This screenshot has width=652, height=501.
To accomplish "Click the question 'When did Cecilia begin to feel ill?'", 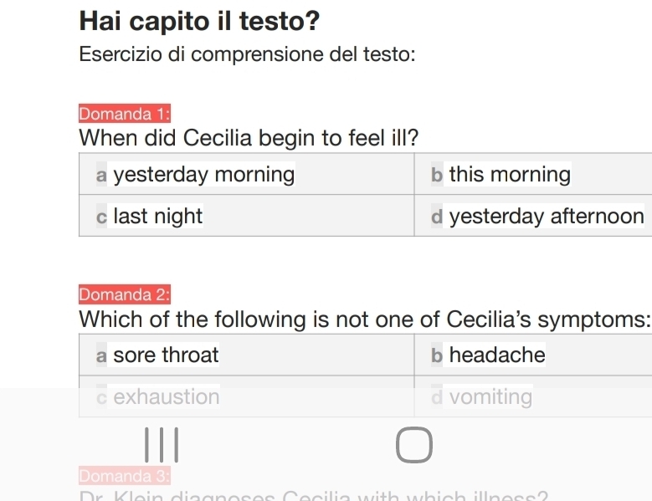I will point(248,137).
